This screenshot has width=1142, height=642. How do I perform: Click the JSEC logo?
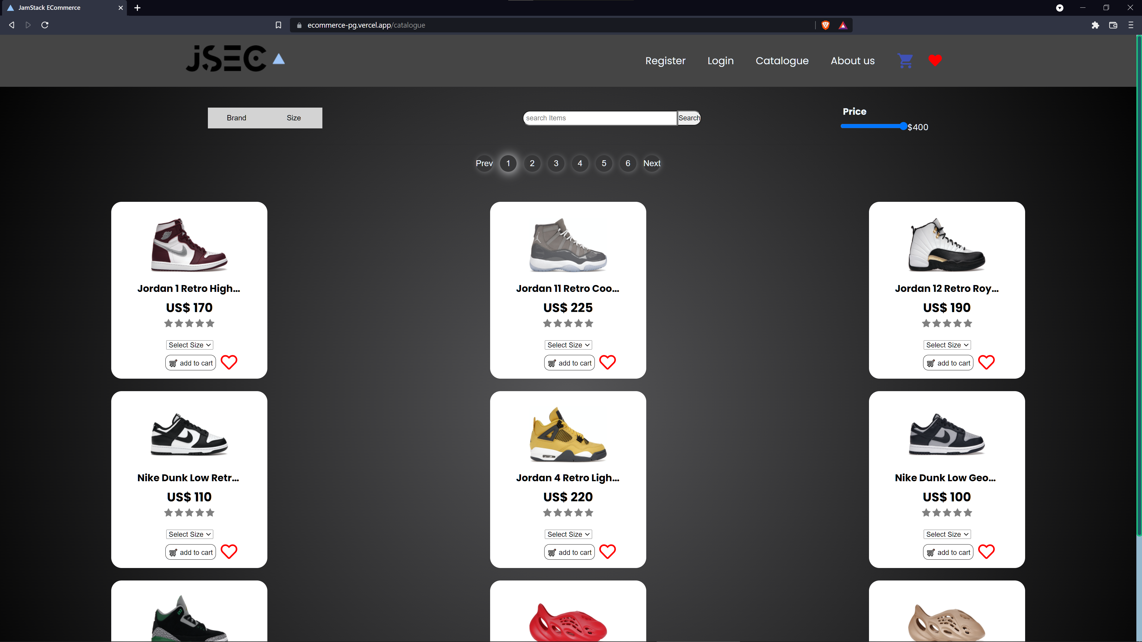pyautogui.click(x=235, y=59)
